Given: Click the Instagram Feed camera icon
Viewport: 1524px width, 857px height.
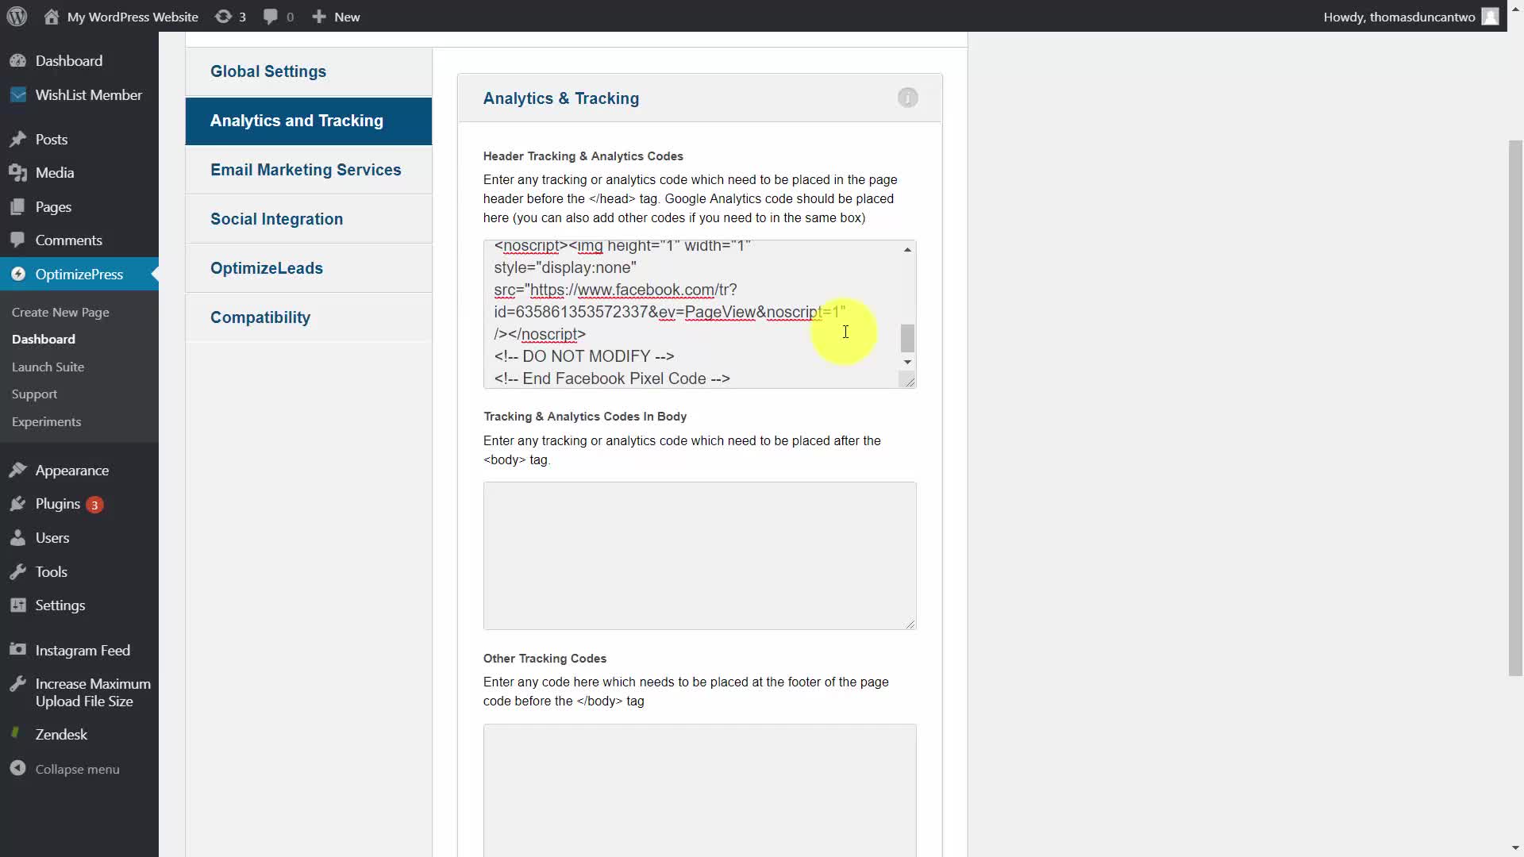Looking at the screenshot, I should pos(17,650).
